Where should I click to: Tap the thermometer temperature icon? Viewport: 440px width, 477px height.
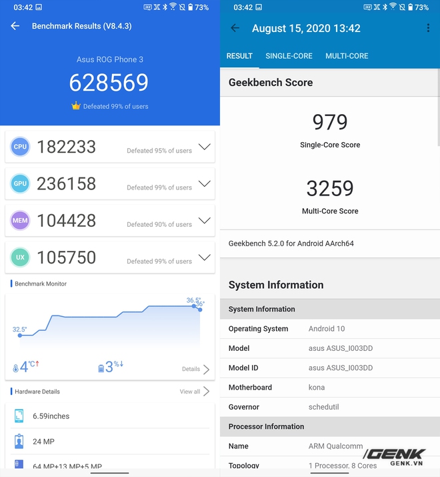pos(15,368)
